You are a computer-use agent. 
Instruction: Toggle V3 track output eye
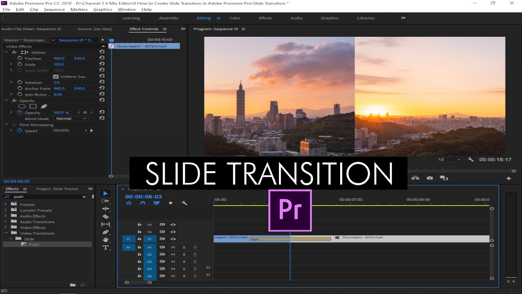173,225
